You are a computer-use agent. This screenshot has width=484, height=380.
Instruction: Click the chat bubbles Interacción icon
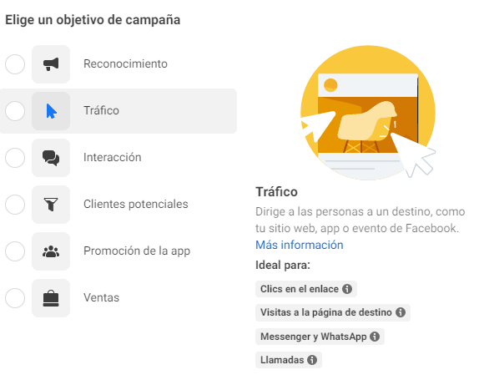point(51,158)
